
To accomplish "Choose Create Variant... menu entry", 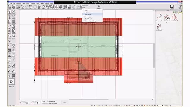I will point(92,19).
